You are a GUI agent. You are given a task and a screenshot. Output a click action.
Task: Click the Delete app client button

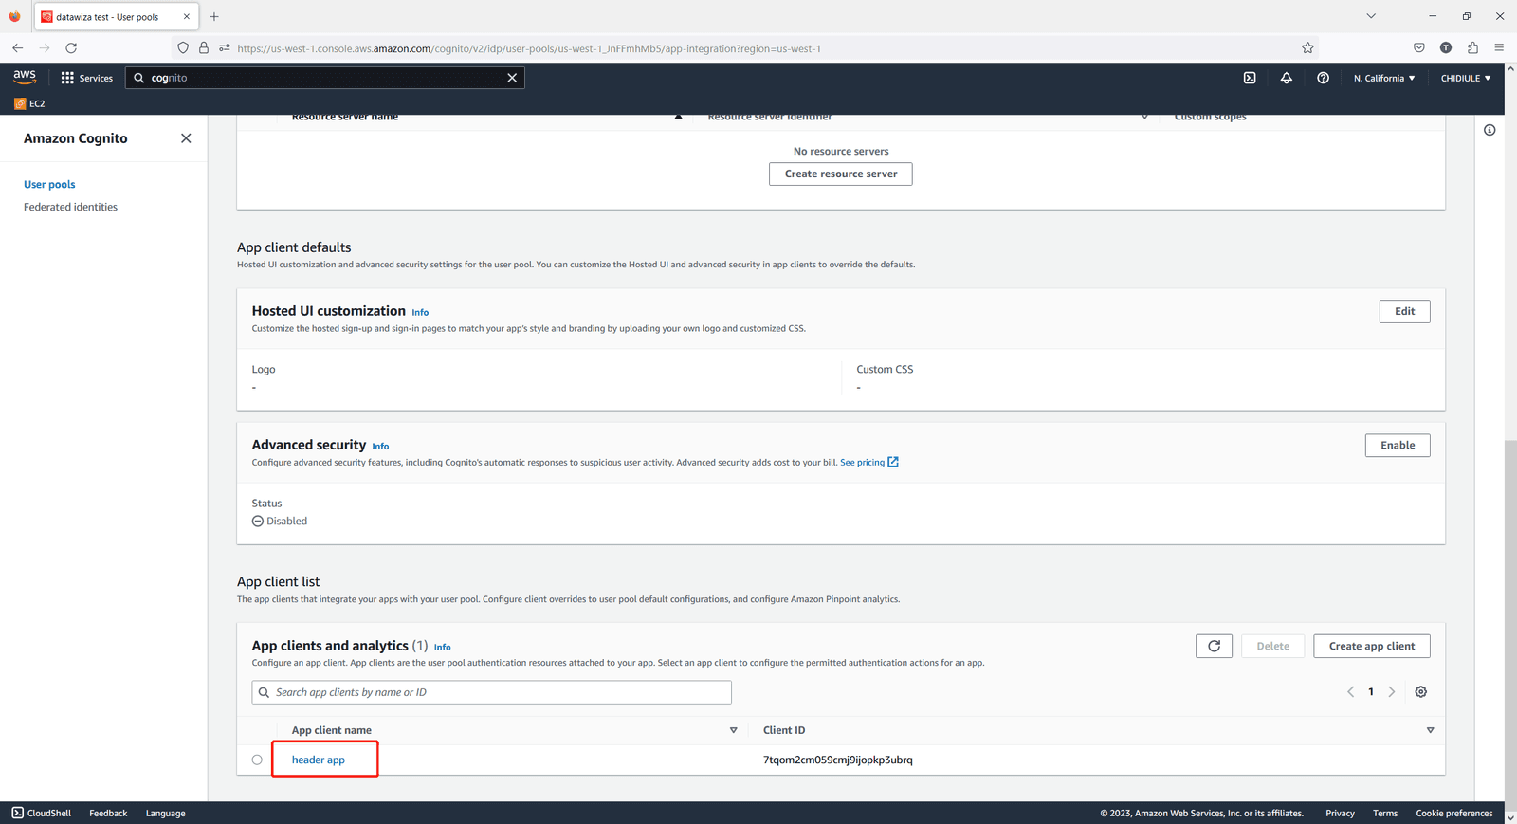point(1272,646)
